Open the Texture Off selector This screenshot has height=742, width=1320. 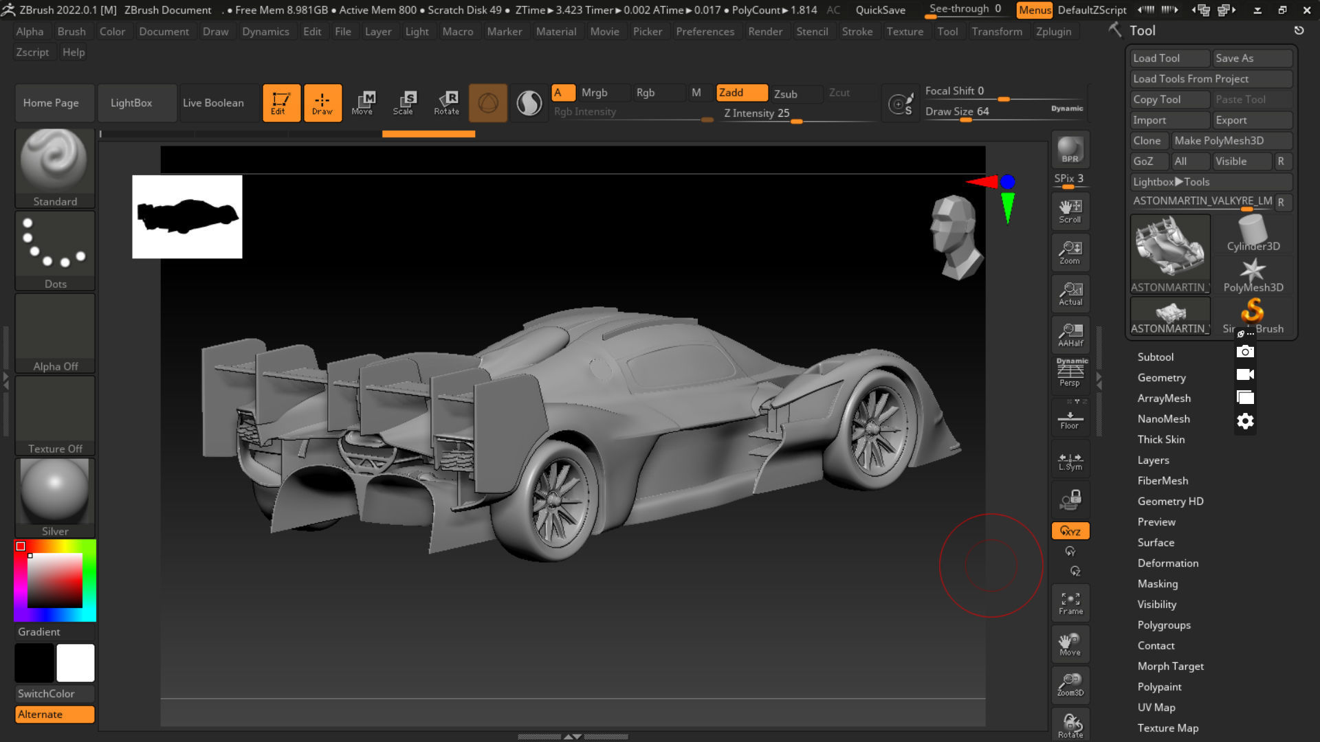[x=55, y=416]
